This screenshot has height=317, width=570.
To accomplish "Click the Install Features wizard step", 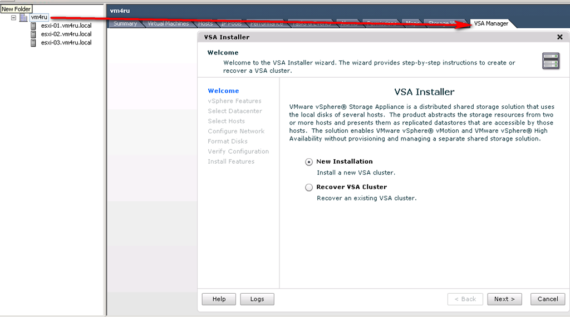I will pos(231,162).
